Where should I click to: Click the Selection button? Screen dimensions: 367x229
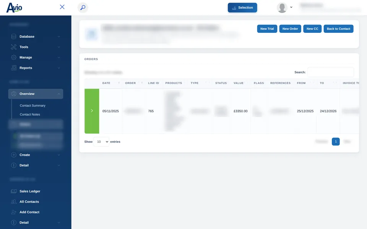point(242,8)
